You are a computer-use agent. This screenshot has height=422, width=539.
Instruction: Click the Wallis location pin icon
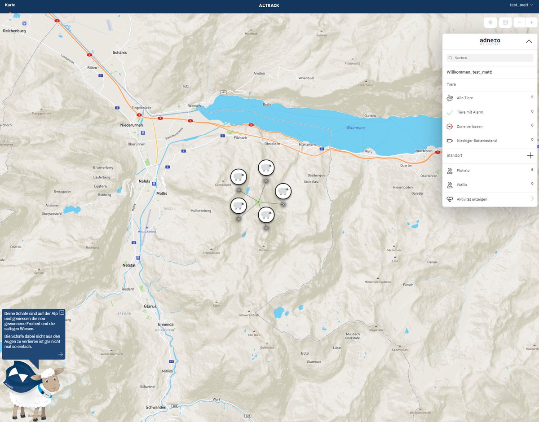pyautogui.click(x=450, y=185)
